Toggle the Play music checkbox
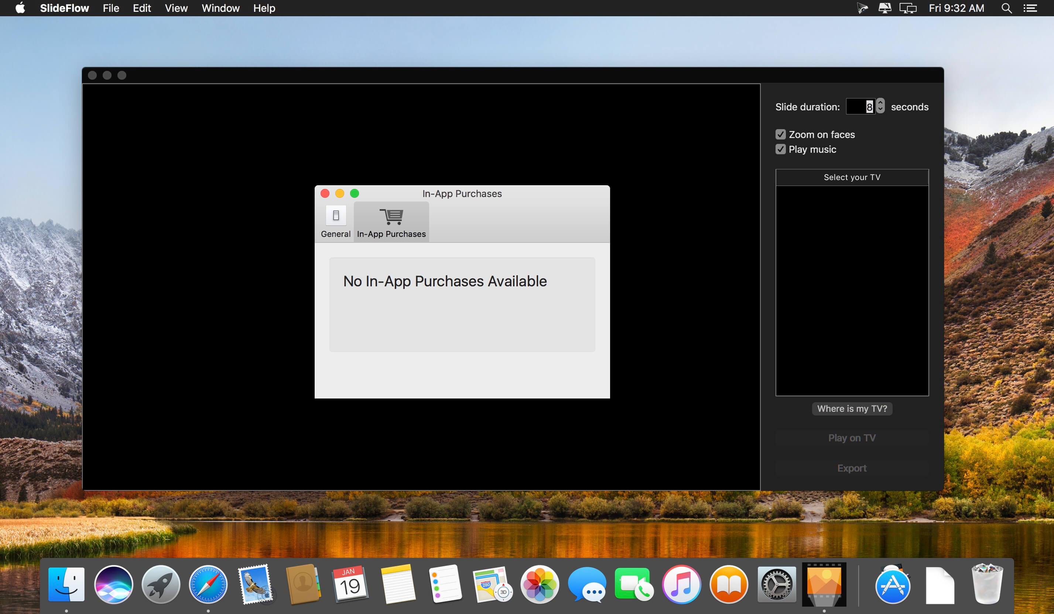 click(780, 149)
